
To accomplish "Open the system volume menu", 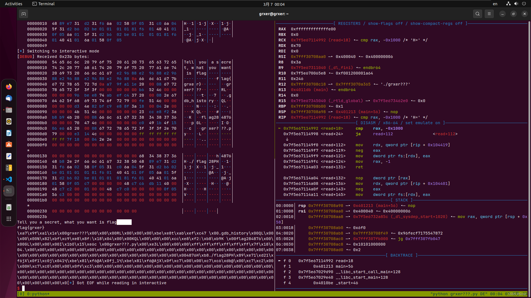I will [516, 4].
